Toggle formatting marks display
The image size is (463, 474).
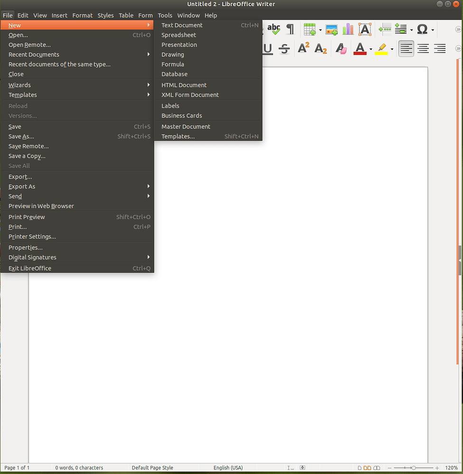290,29
